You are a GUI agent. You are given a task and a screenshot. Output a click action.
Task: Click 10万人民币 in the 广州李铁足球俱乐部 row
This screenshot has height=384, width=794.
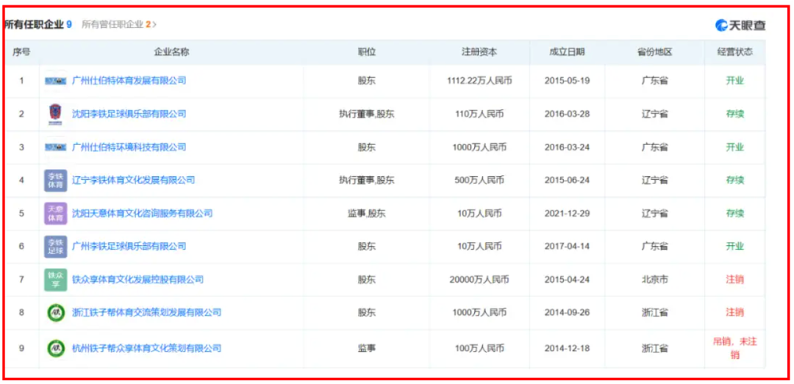479,247
